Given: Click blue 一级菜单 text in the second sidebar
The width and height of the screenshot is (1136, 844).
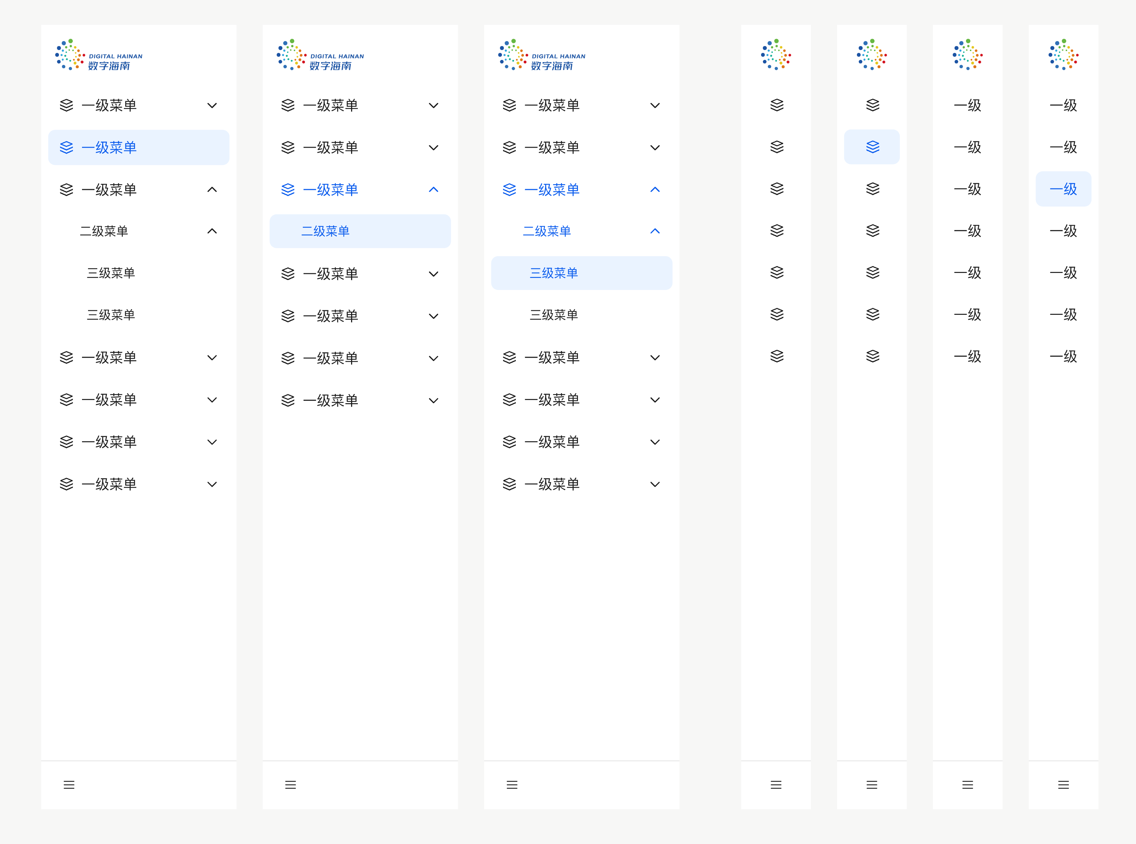Looking at the screenshot, I should pyautogui.click(x=331, y=190).
